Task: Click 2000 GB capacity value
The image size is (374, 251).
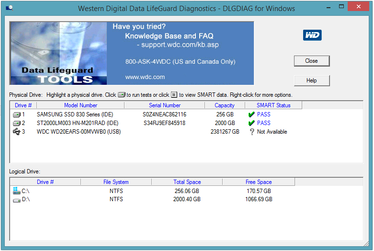Action: pos(225,123)
